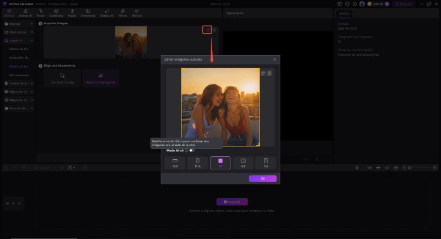Close the Editar imágenes subidas dialog
Image resolution: width=441 pixels, height=239 pixels.
pos(275,59)
